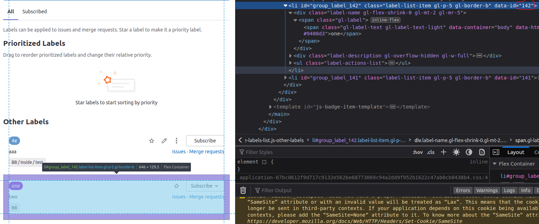539x224 pixels.
Task: Select the Layout tab in inspector sidebar
Action: coord(515,152)
